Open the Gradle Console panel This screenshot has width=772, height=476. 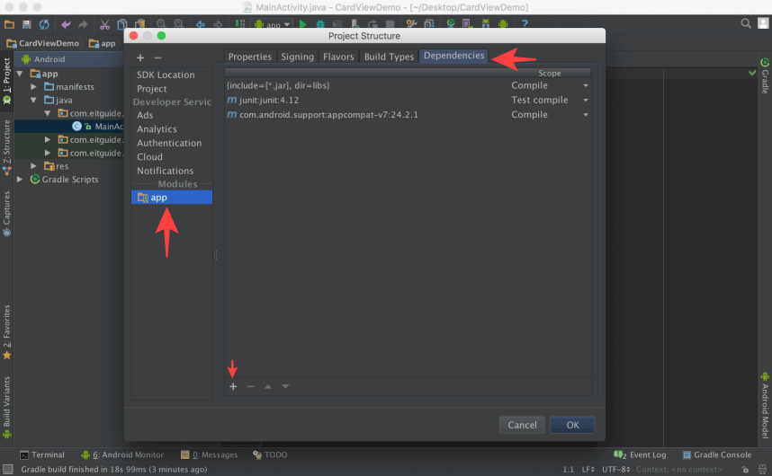click(717, 454)
